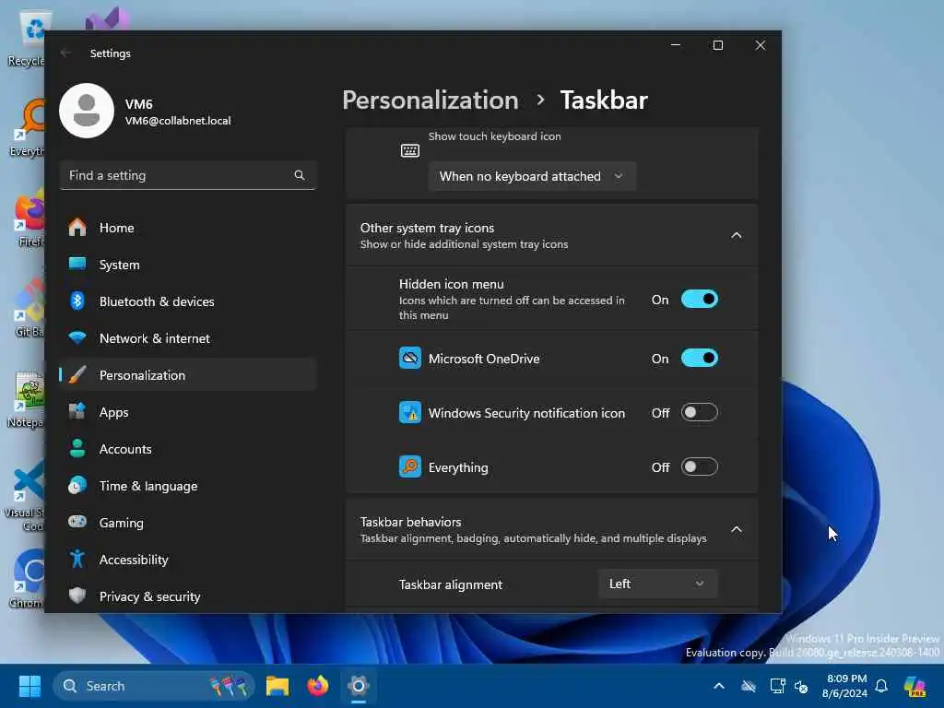Open System settings category
944x708 pixels.
(x=188, y=265)
